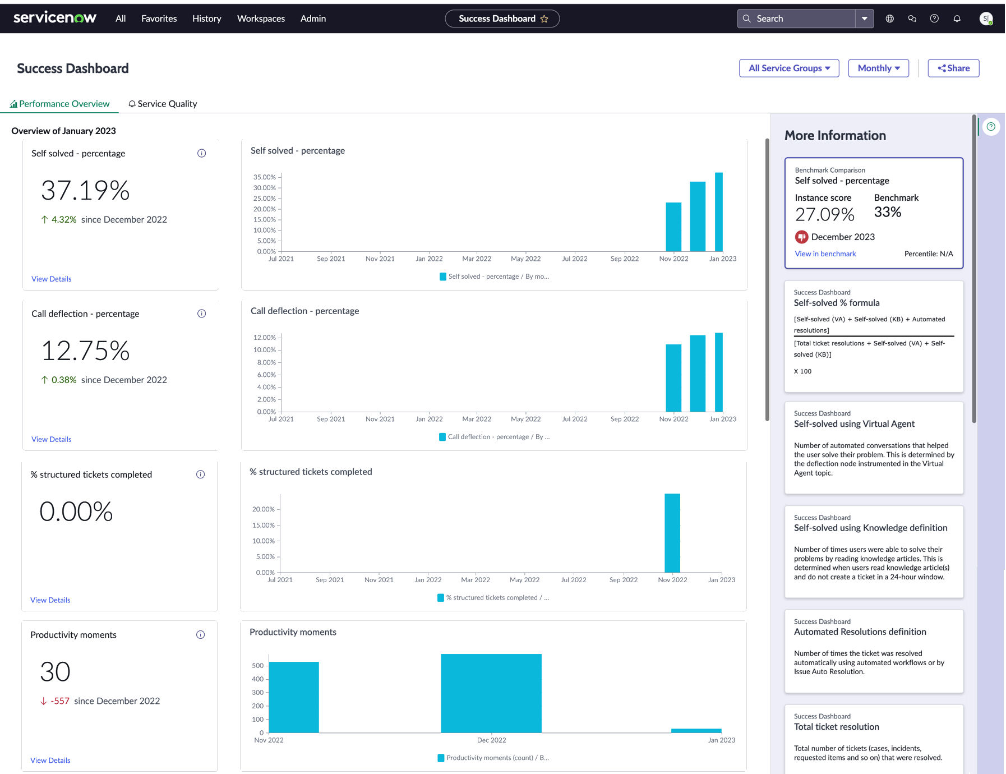Click the search magnifier icon
Image resolution: width=1006 pixels, height=774 pixels.
click(746, 19)
